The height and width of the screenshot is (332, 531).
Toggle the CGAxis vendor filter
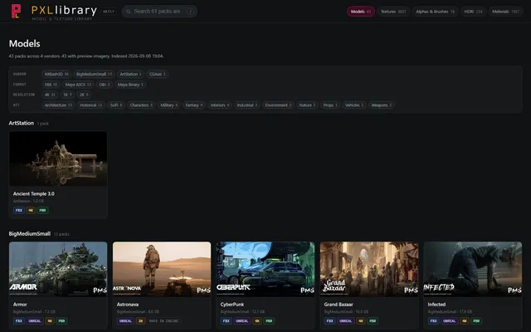point(158,74)
